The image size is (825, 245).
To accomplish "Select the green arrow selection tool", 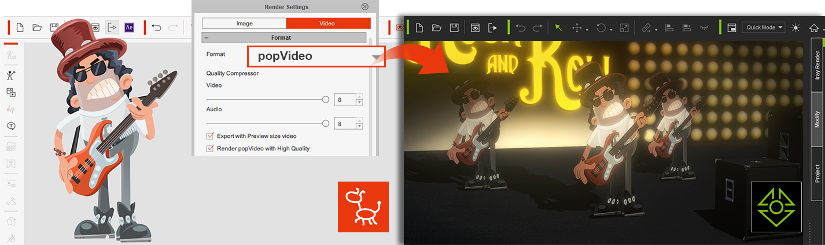I will (558, 28).
